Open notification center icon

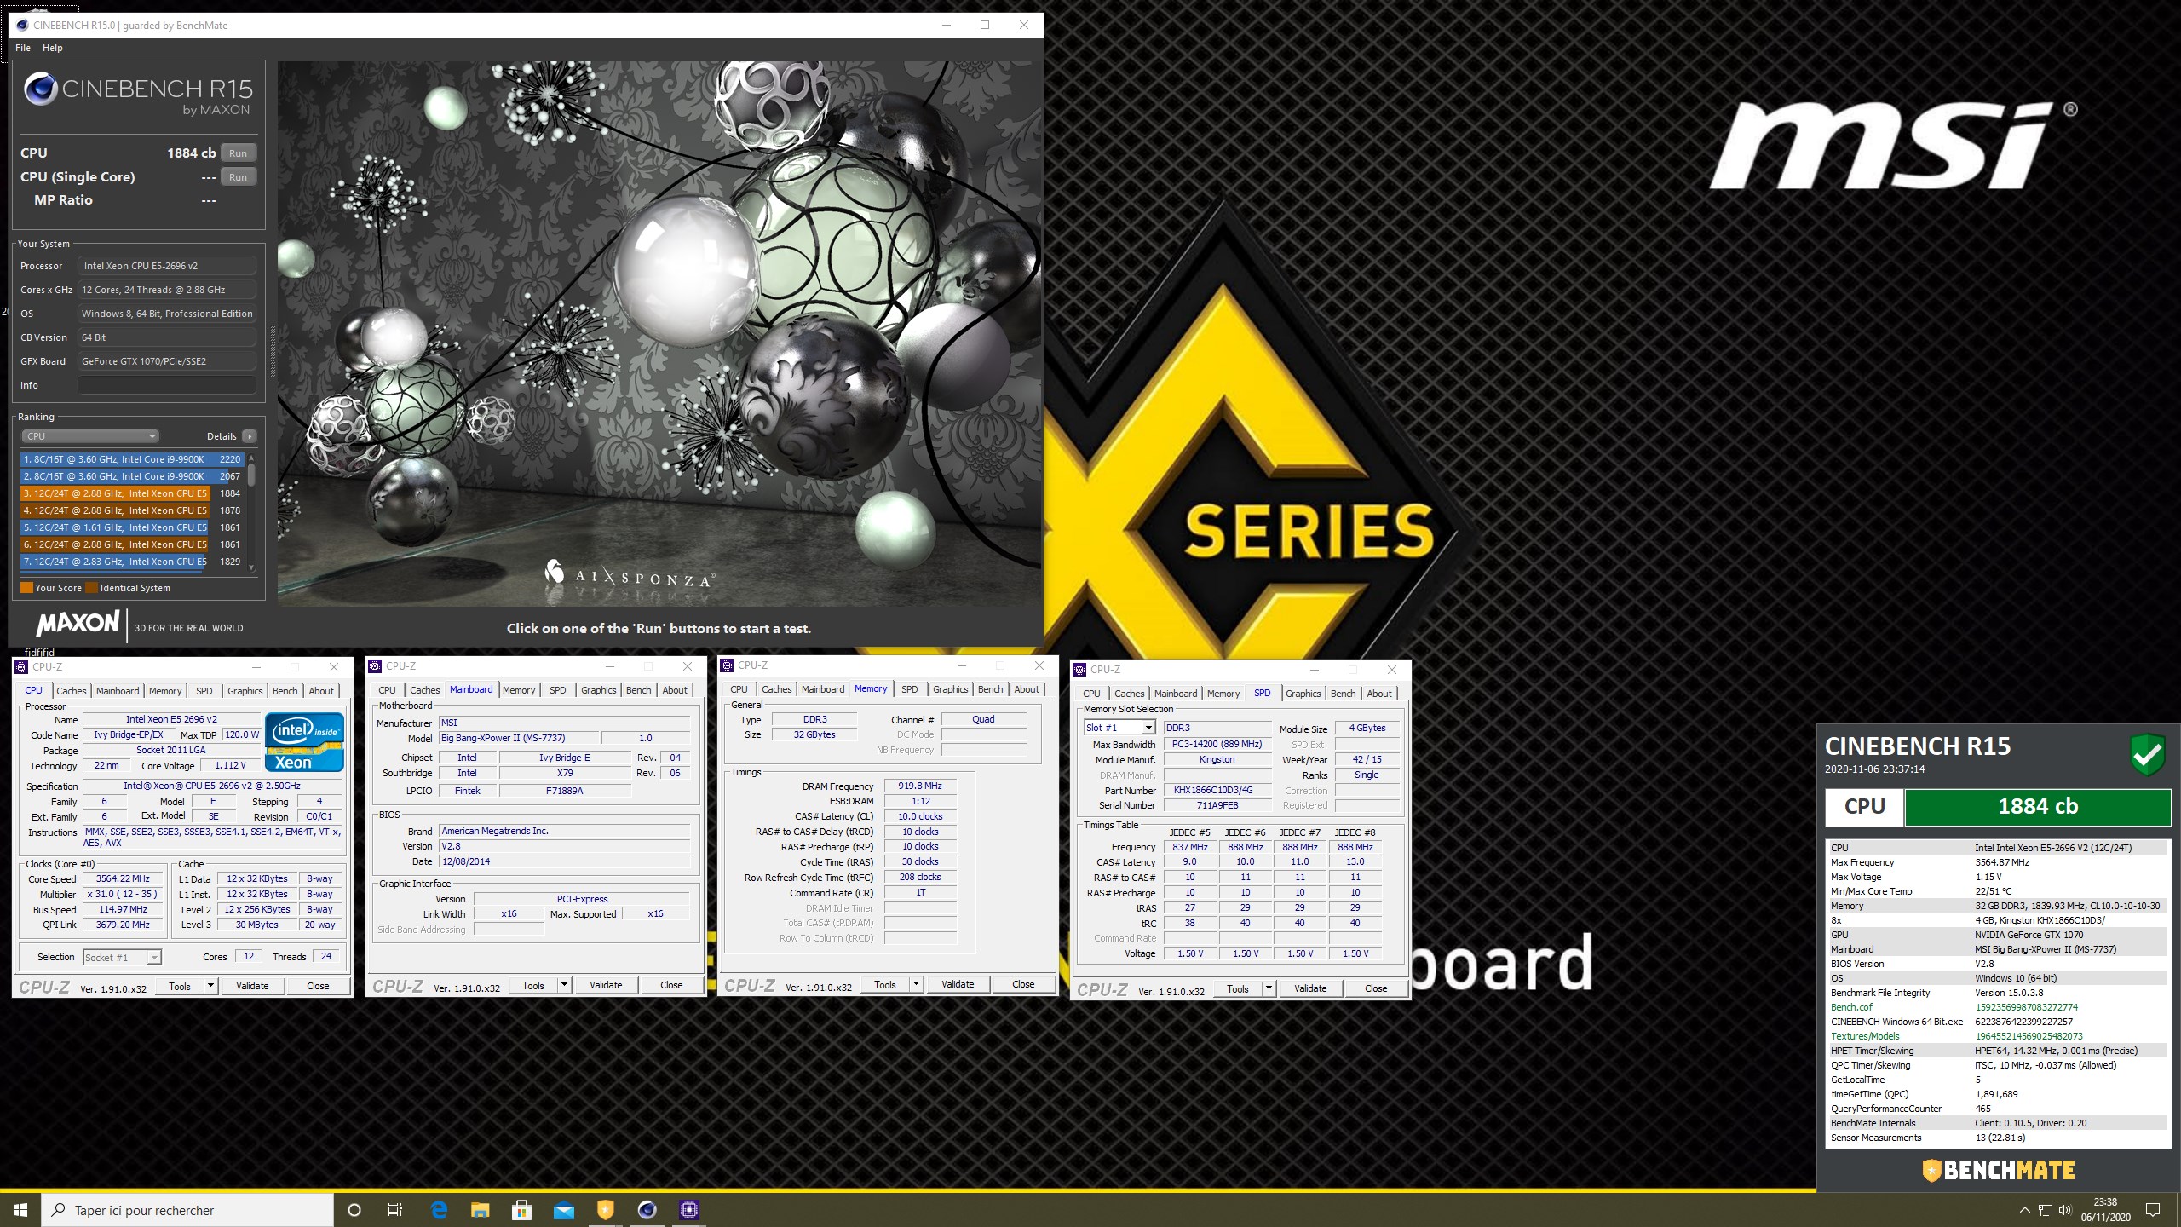[x=2153, y=1210]
